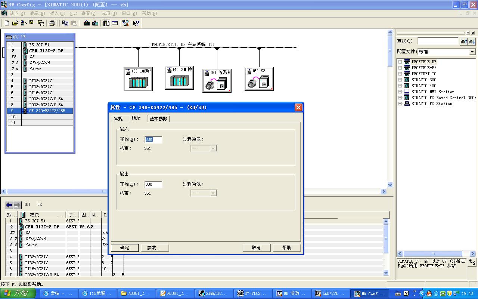478x299 pixels.
Task: Click the Download to module toolbar icon
Action: (x=87, y=23)
